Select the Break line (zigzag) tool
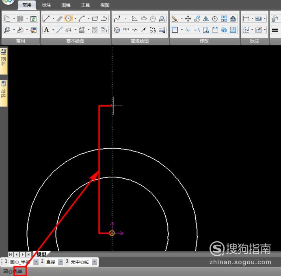The width and height of the screenshot is (281, 276). (x=135, y=30)
